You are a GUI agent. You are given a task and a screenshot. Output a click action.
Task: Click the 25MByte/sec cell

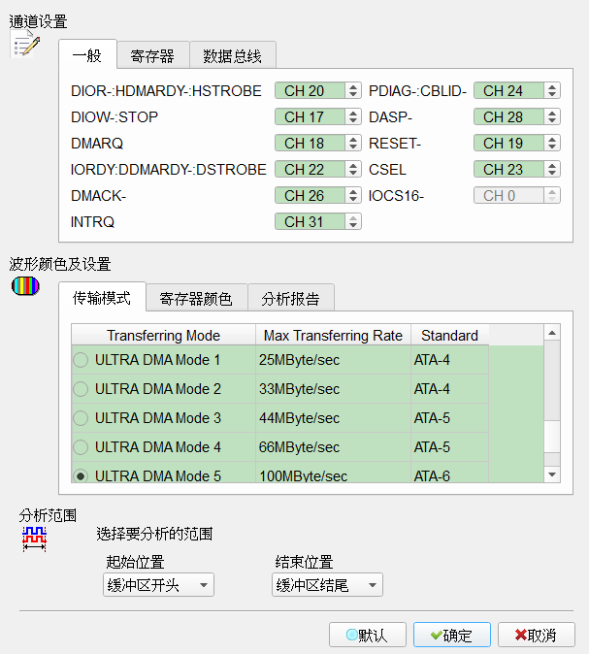(333, 360)
